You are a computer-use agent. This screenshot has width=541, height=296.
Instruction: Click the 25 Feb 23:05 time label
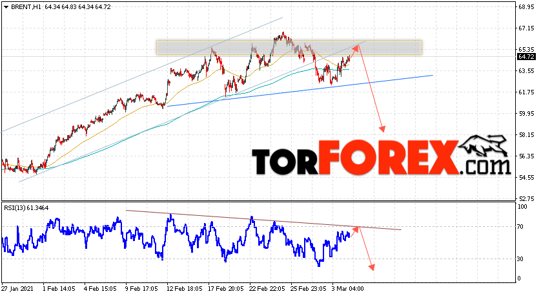[x=309, y=288]
